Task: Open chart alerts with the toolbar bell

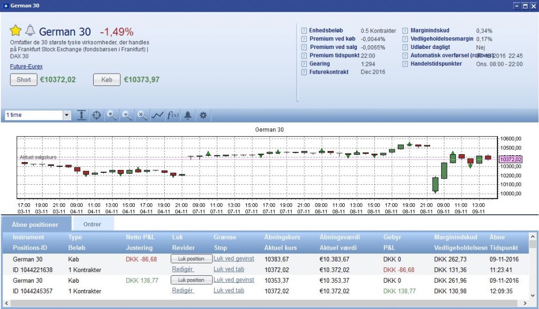Action: tap(188, 115)
